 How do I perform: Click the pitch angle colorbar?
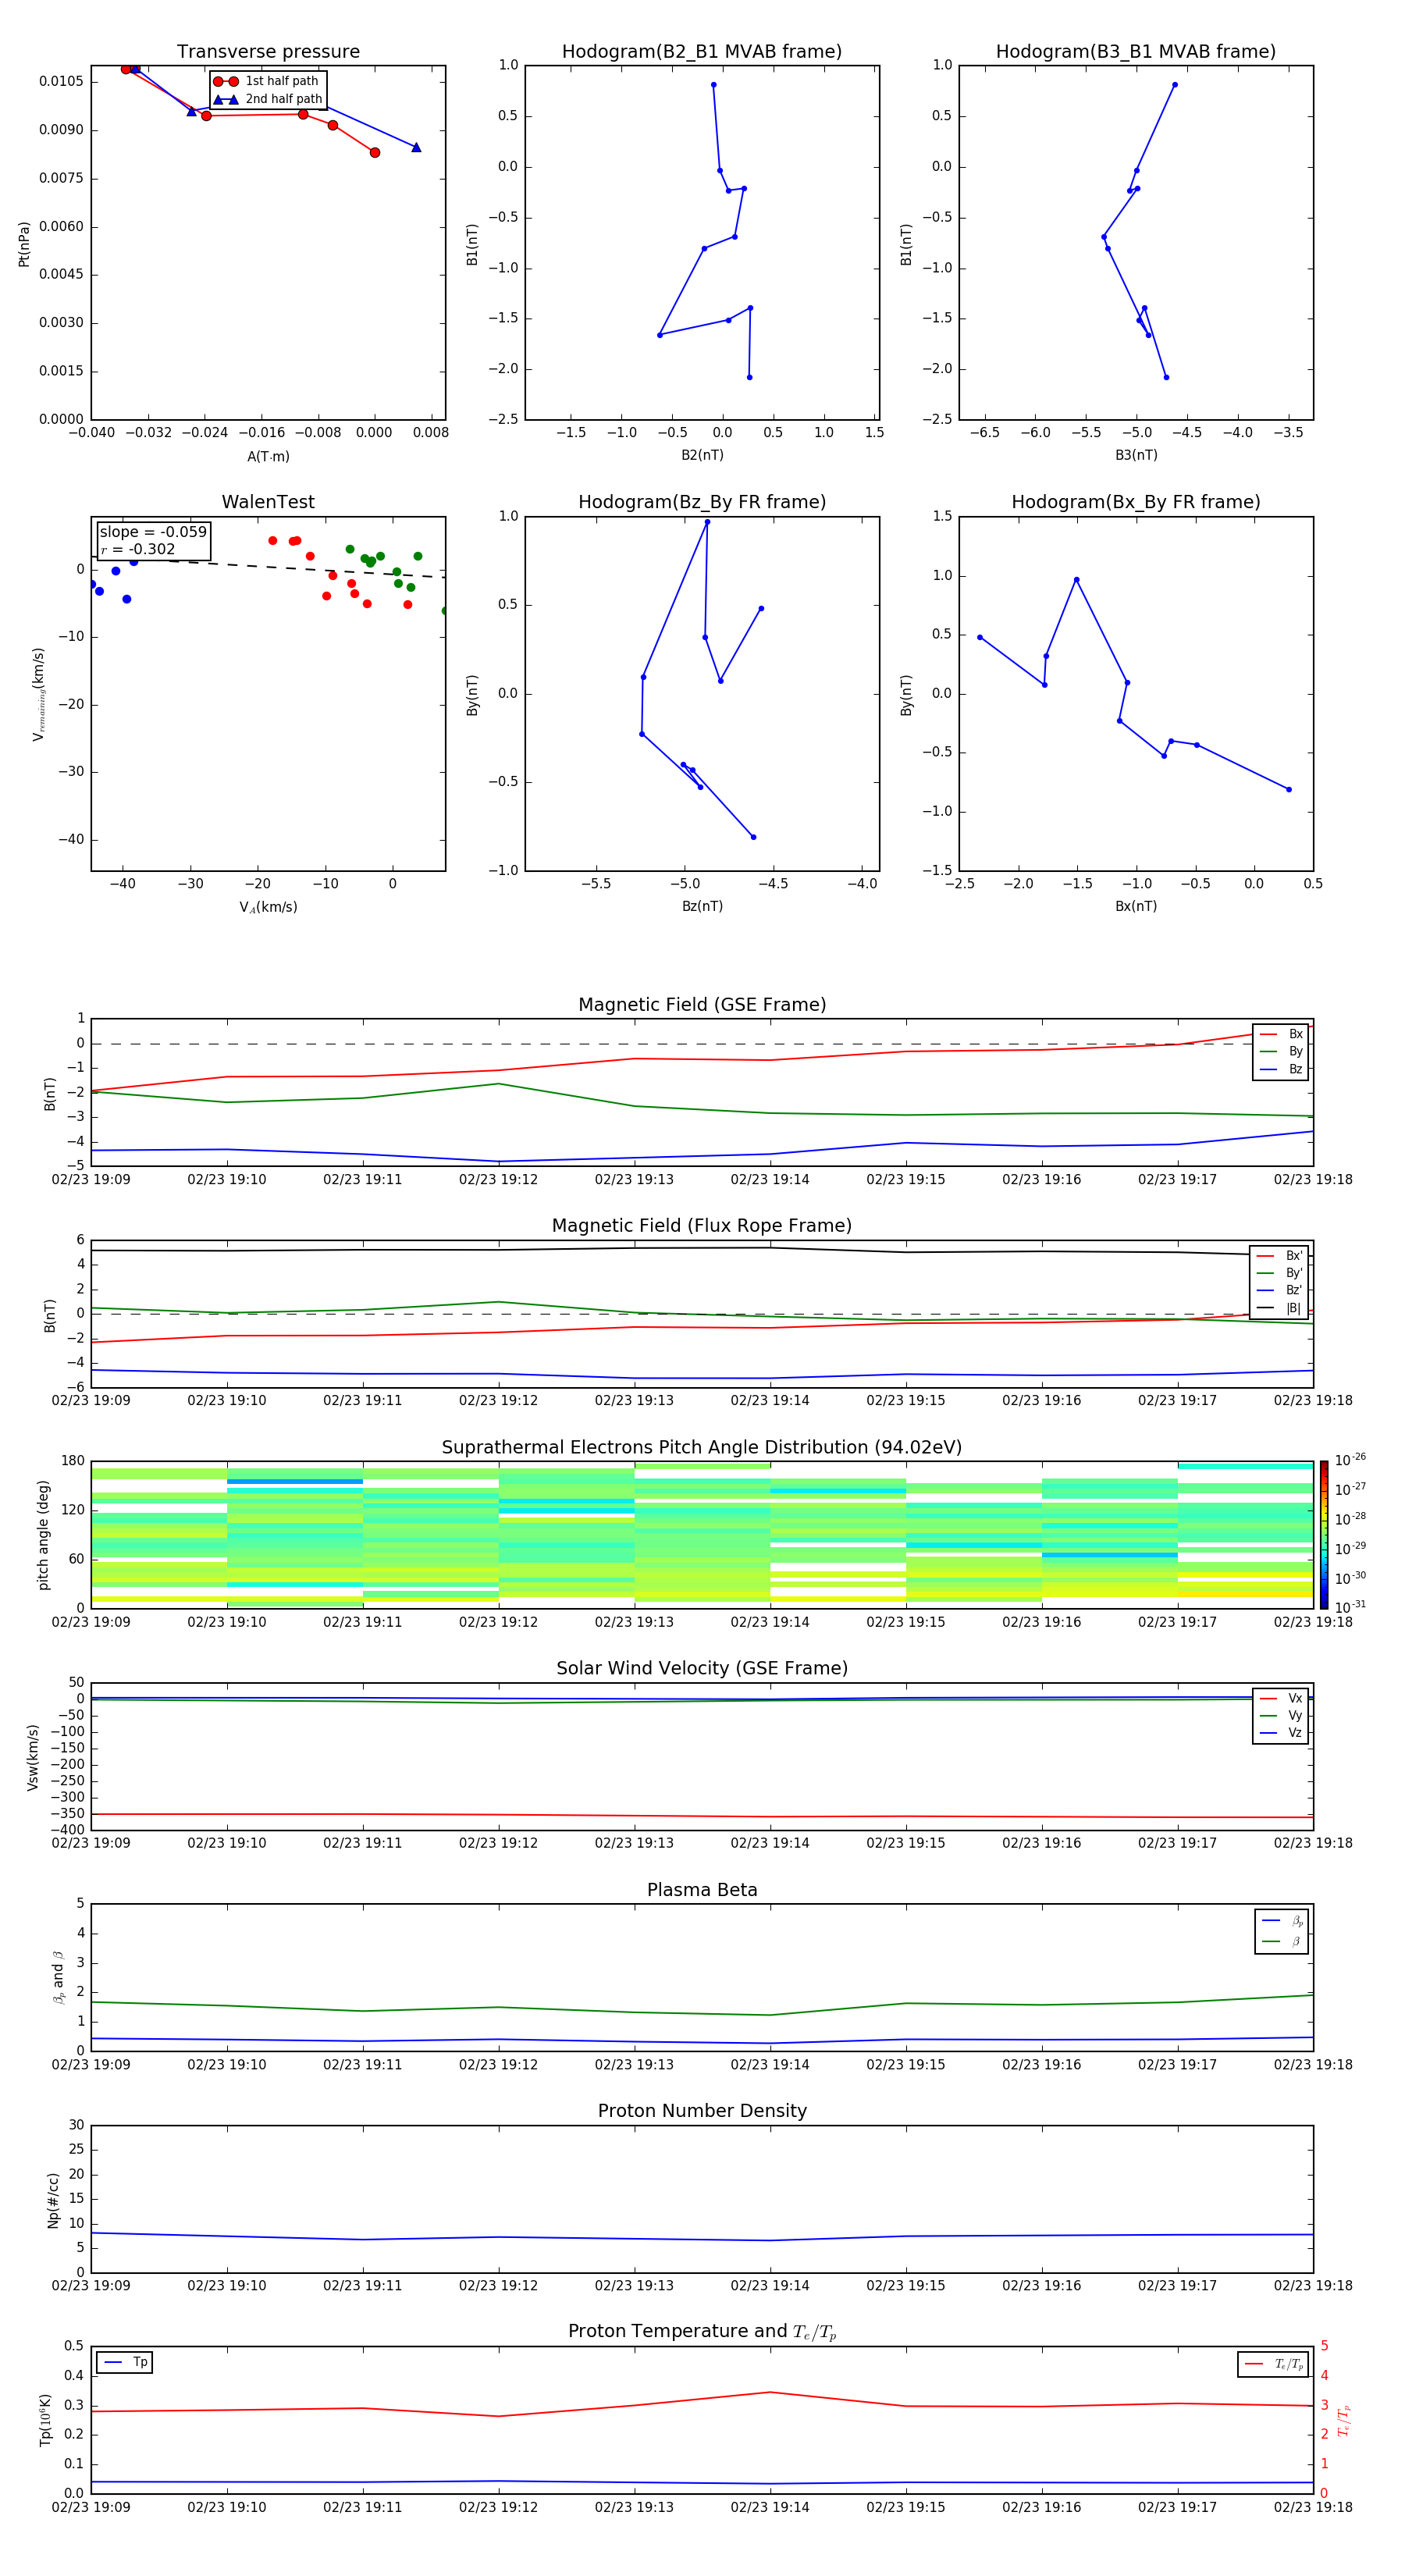[1324, 1534]
